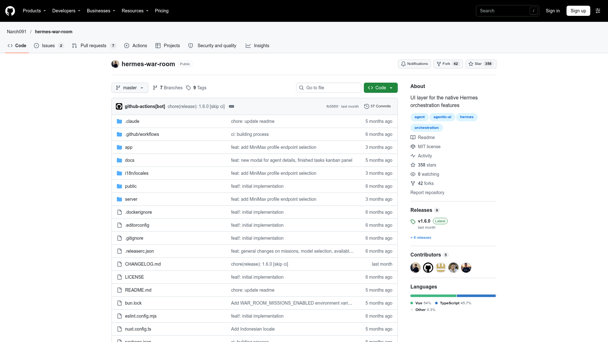Click the watching eye icon
The height and width of the screenshot is (342, 608).
pyautogui.click(x=413, y=174)
